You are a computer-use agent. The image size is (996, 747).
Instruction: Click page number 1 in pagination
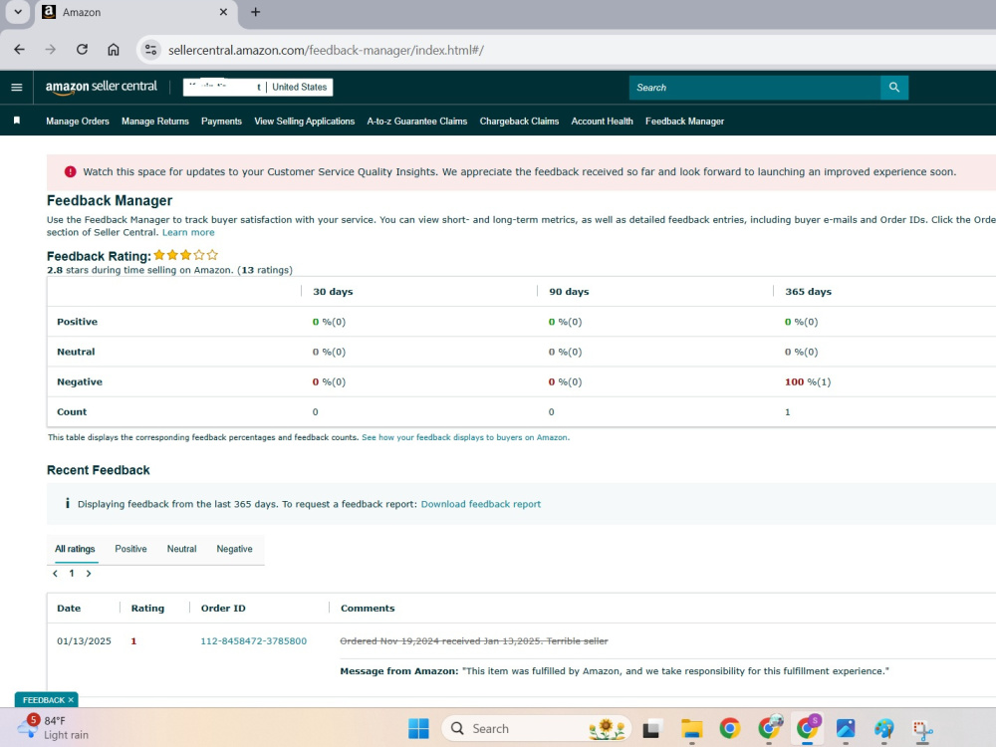pyautogui.click(x=72, y=574)
